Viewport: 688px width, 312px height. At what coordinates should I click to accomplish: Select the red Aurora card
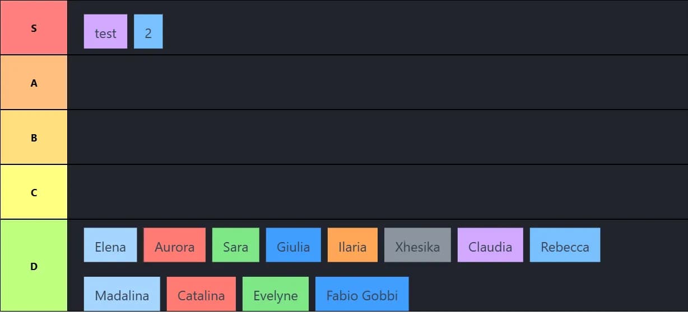coord(175,245)
